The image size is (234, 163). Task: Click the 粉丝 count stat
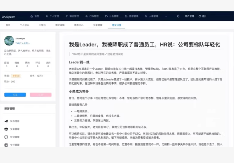17,64
